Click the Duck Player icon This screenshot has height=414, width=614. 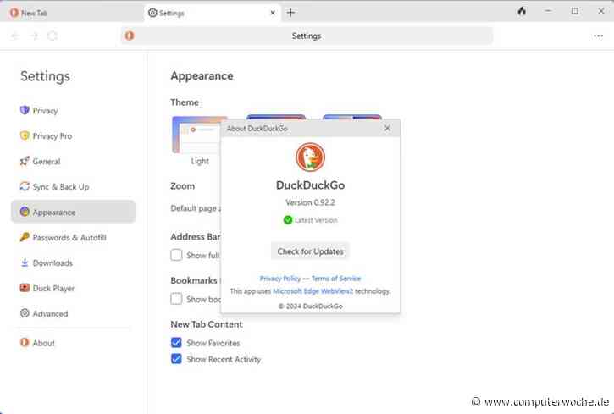(25, 288)
